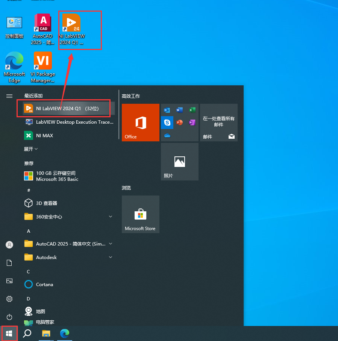Expand the Autodesk folder chevron
Screen dimensions: 338x341
111,257
